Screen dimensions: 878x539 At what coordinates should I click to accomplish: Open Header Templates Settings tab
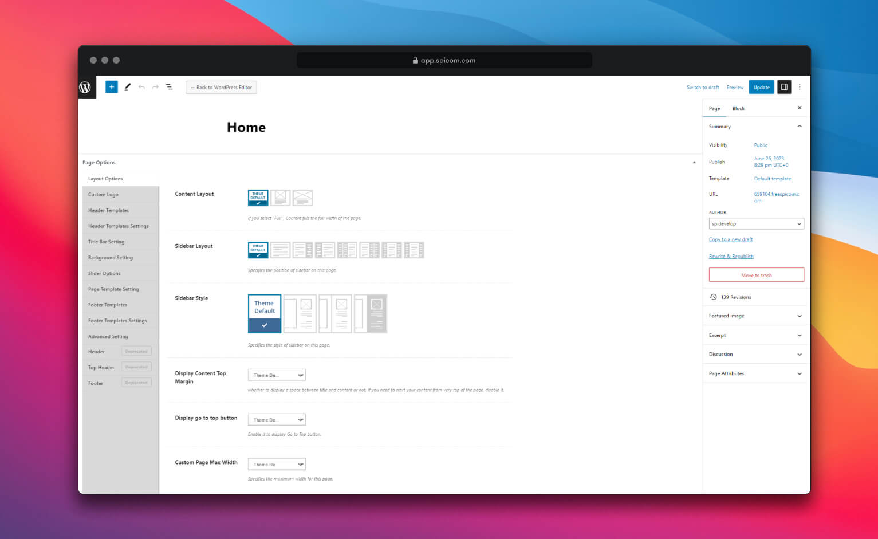[121, 226]
